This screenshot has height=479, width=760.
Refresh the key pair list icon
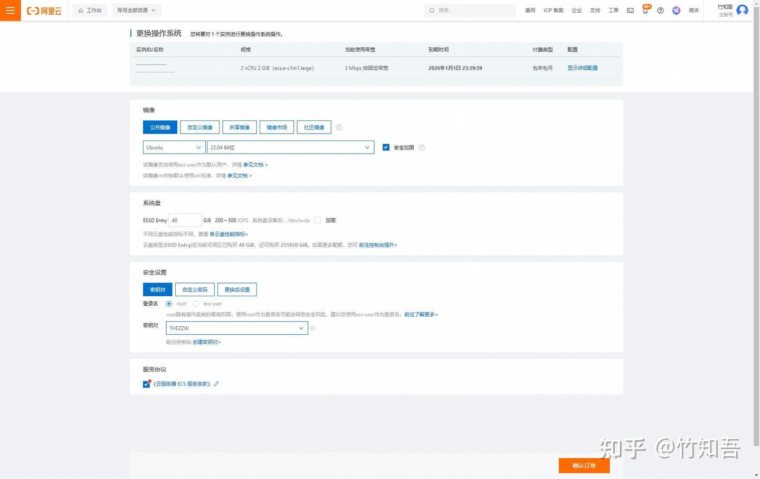click(x=312, y=328)
